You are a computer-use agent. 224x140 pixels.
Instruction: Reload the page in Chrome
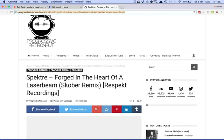(12, 12)
